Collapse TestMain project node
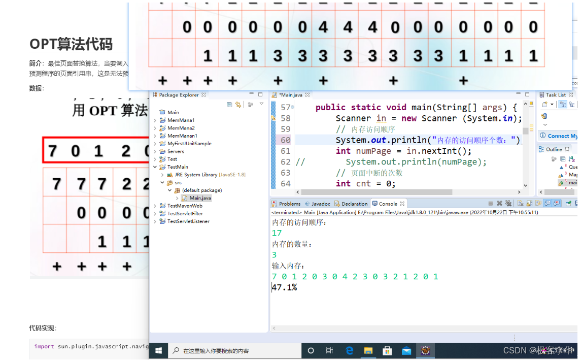581x360 pixels. pyautogui.click(x=155, y=167)
